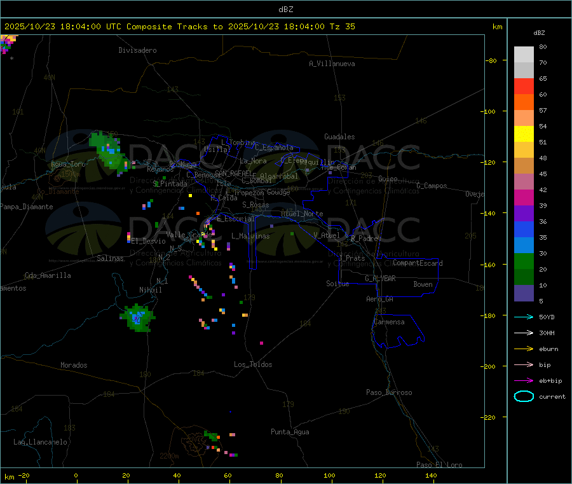
Task: Click the Morados location label
Action: coord(74,365)
